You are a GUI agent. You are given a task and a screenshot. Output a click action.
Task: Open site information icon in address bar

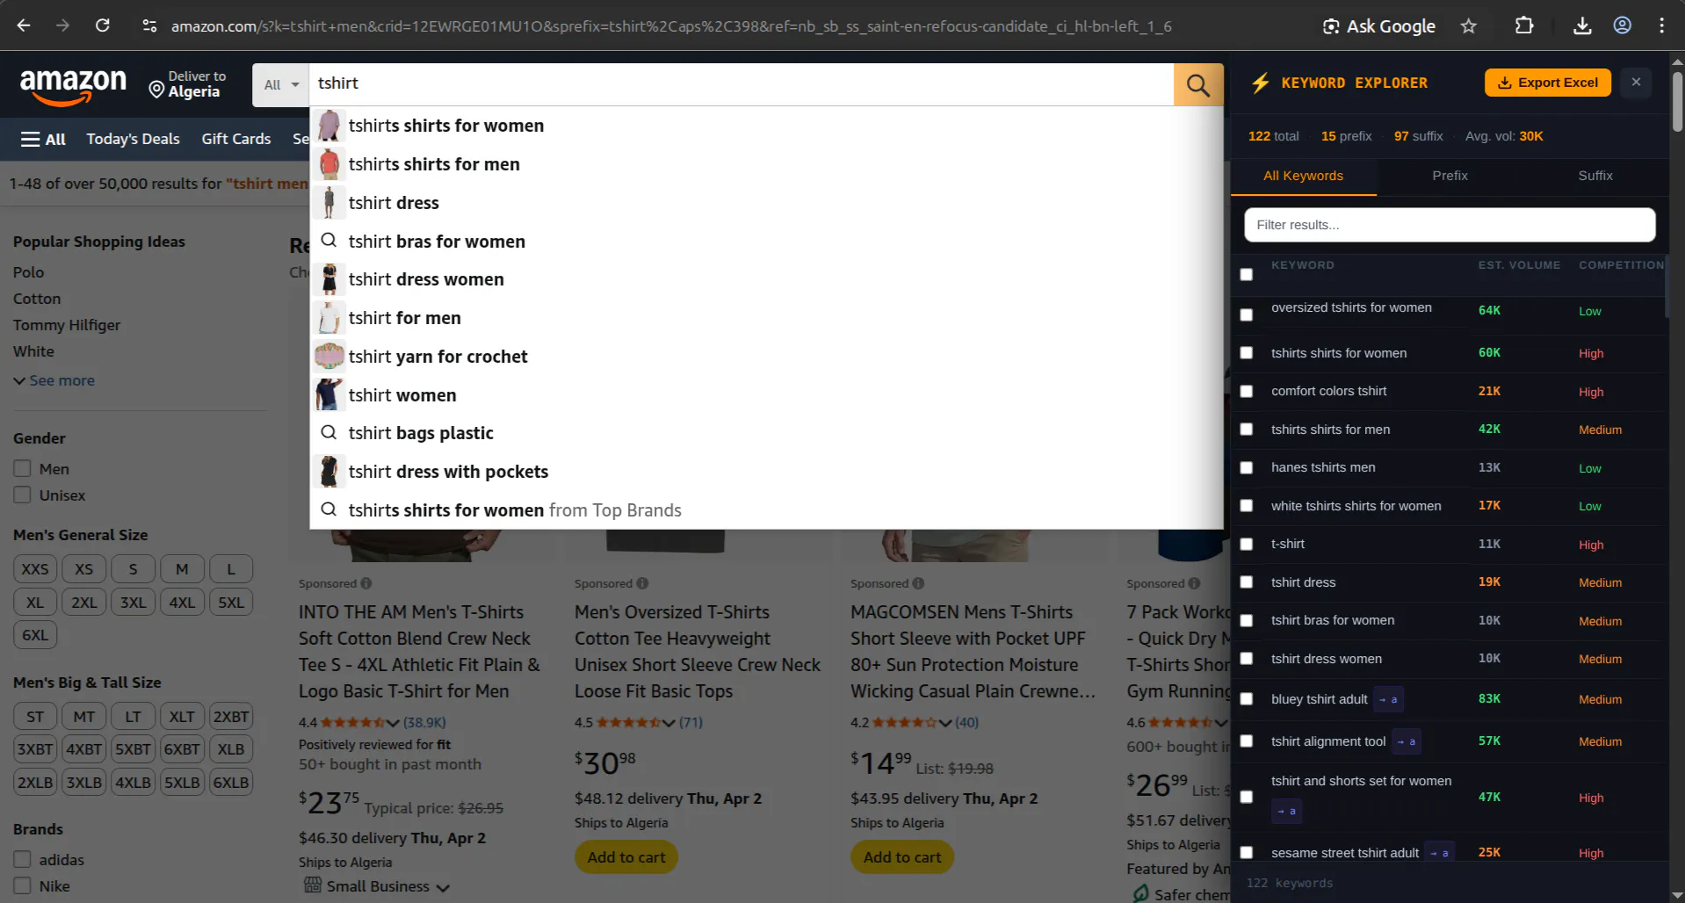click(x=149, y=25)
